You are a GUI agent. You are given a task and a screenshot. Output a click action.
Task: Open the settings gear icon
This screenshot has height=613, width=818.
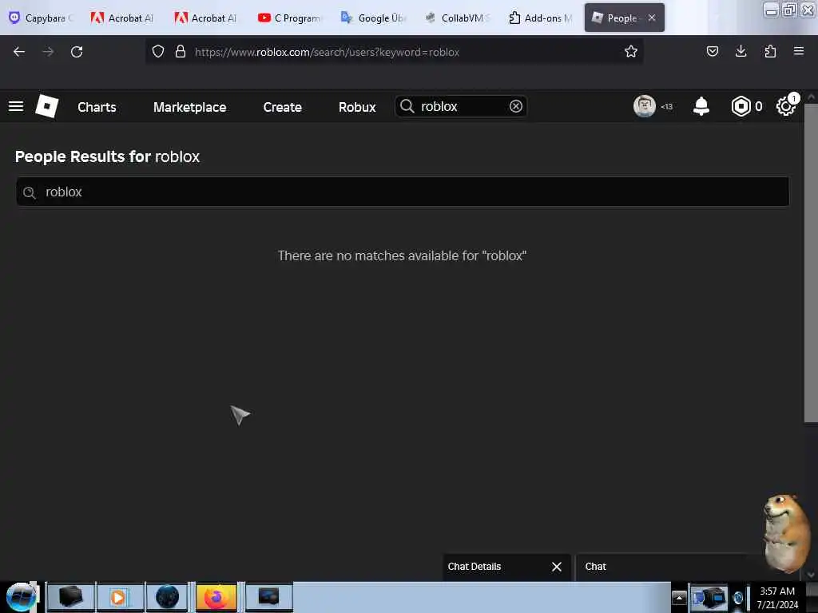(785, 106)
